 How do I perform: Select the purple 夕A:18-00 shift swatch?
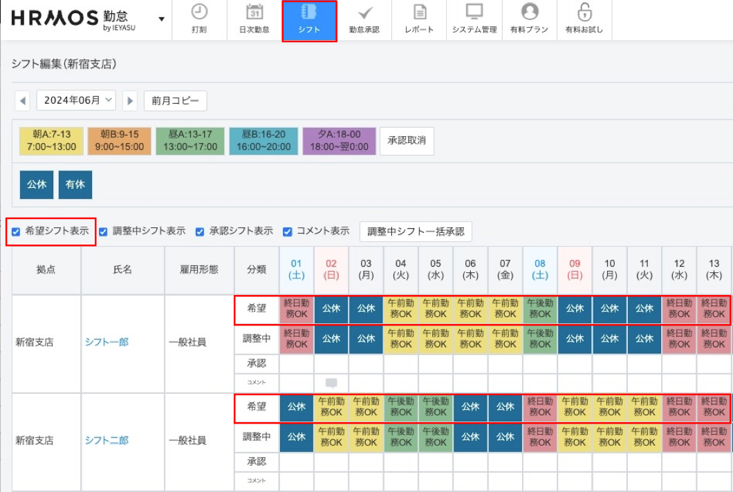[339, 140]
